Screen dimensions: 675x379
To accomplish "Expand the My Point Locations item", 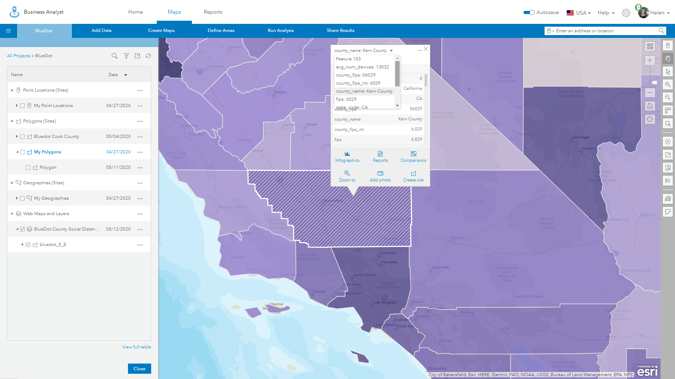I will pos(17,106).
